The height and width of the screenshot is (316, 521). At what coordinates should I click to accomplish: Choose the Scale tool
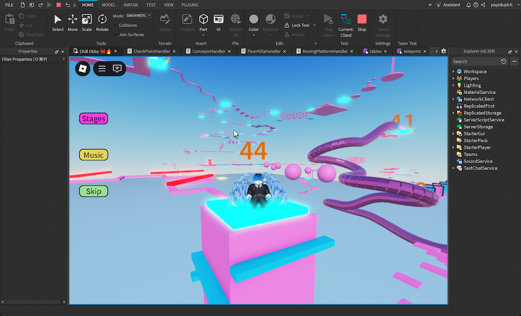click(x=87, y=23)
